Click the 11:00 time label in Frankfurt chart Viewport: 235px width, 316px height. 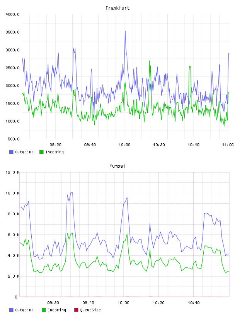pos(228,144)
